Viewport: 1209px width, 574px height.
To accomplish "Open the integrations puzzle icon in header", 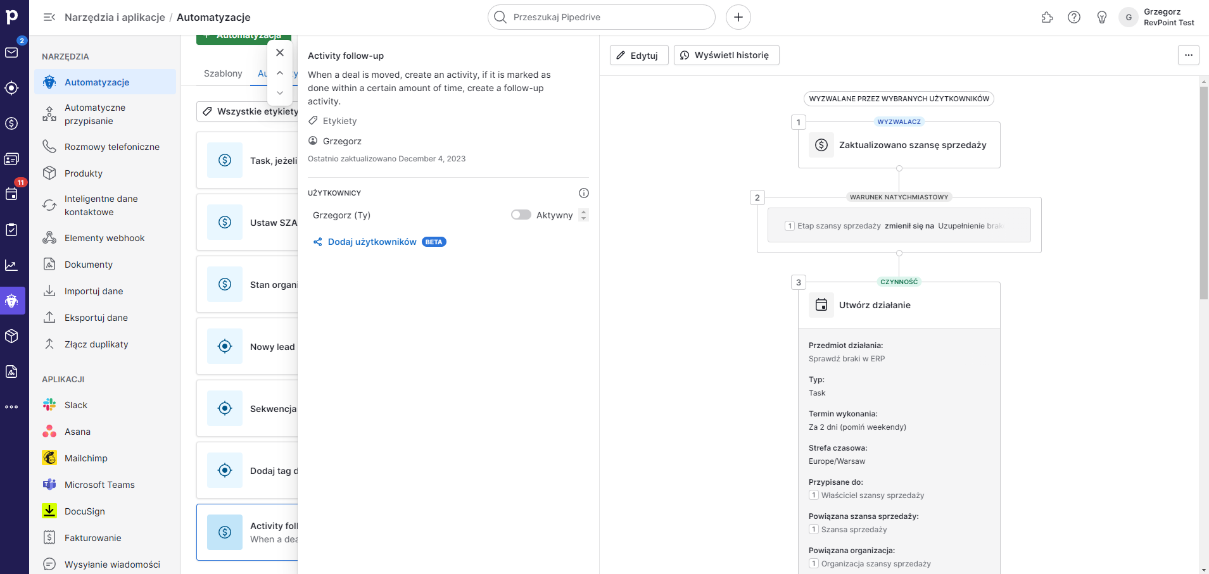I will 1048,17.
